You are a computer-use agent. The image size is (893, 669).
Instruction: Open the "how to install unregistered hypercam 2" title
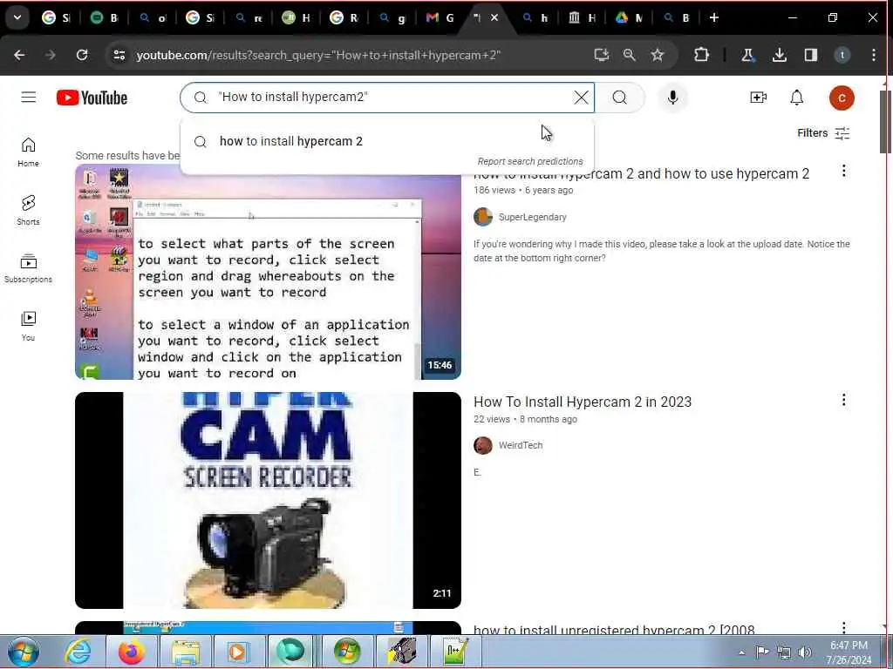pos(613,629)
